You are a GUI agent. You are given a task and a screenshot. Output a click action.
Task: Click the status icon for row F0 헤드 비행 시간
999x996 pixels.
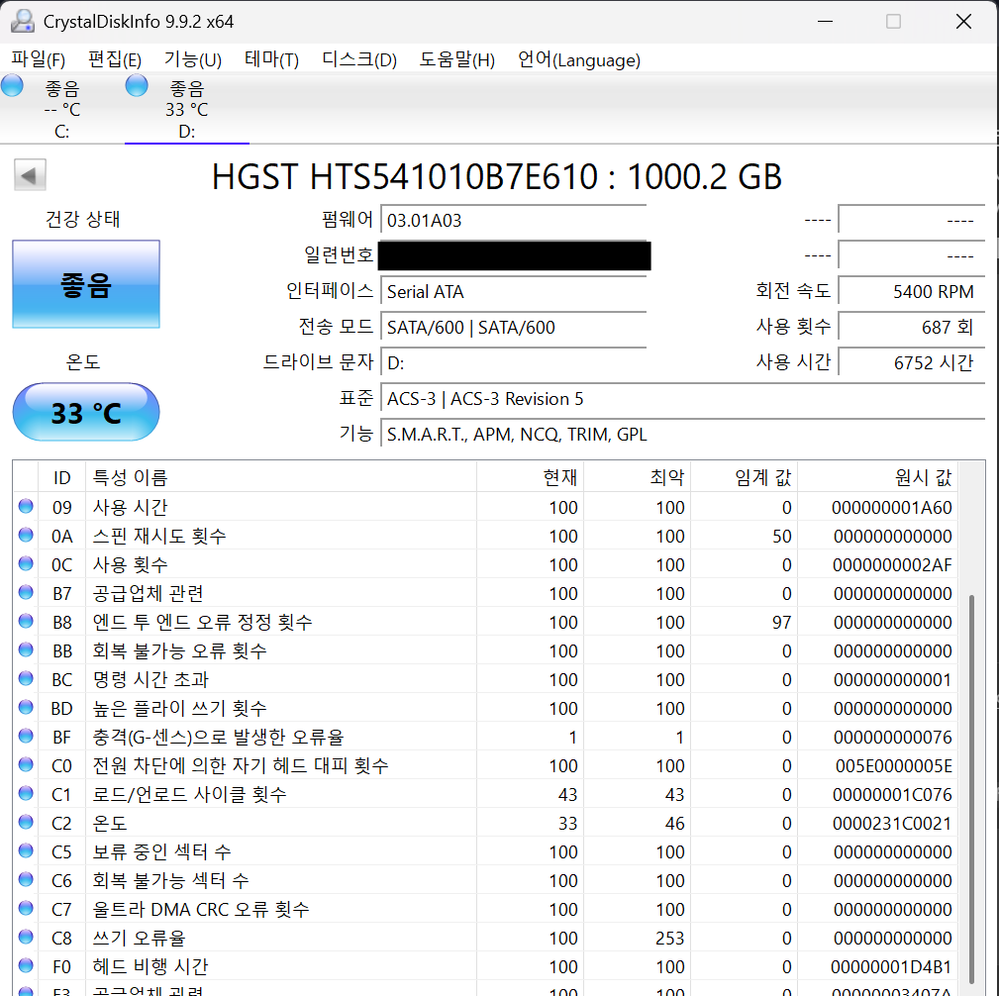click(26, 964)
